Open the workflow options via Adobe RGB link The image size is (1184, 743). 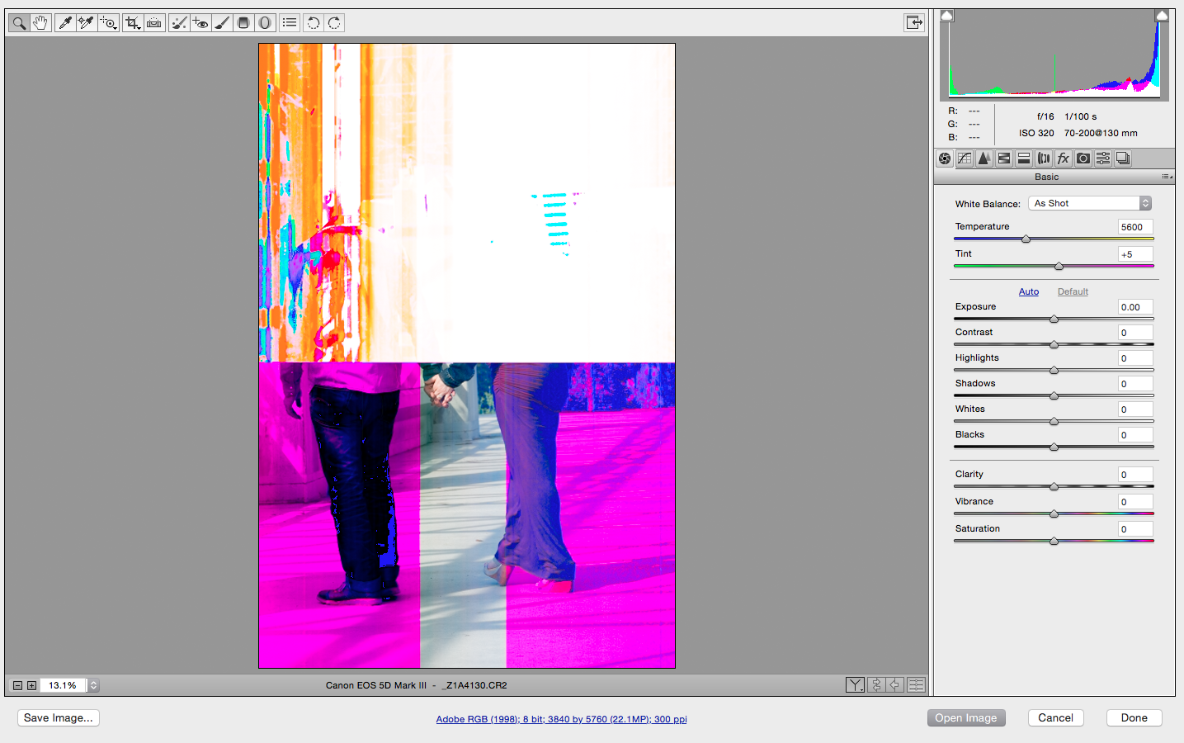pos(562,719)
